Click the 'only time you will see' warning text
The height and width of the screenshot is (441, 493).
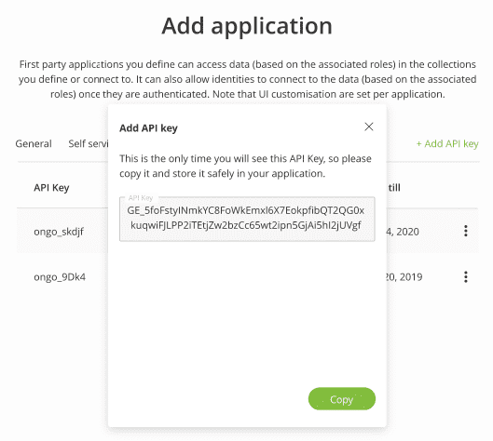tap(245, 166)
